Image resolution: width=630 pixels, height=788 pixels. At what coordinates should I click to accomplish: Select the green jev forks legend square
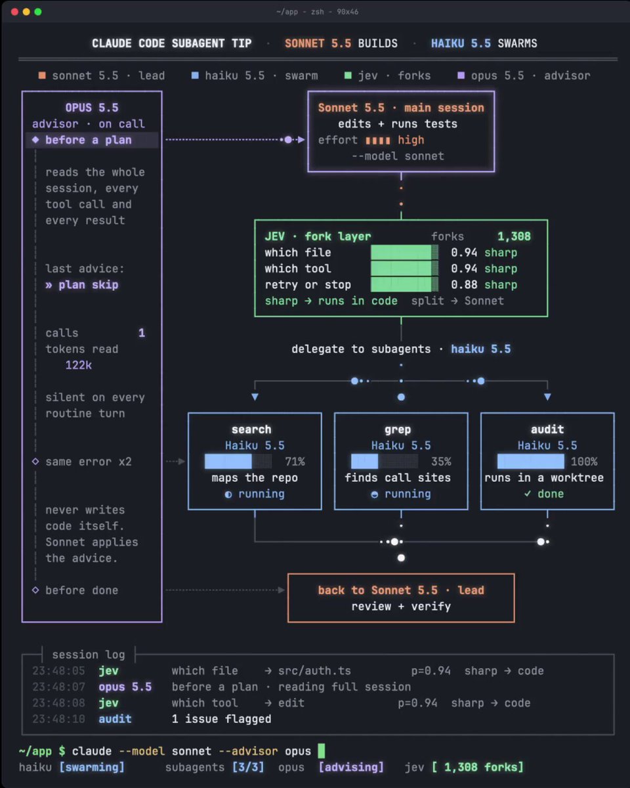click(x=348, y=76)
